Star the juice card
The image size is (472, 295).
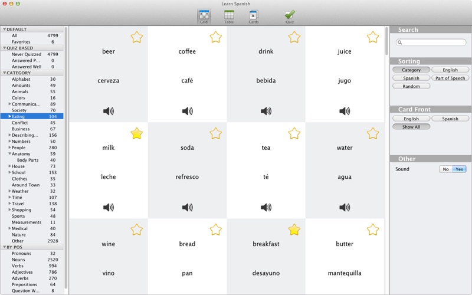pyautogui.click(x=373, y=37)
